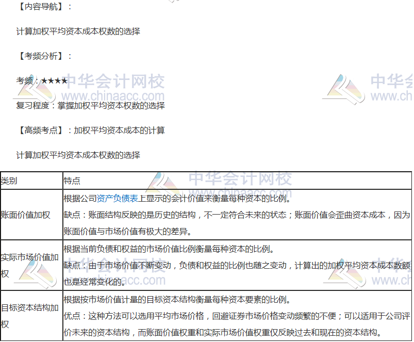414x342 pixels.
Task: Select the 实际市场价值加权 category cell
Action: tap(30, 265)
